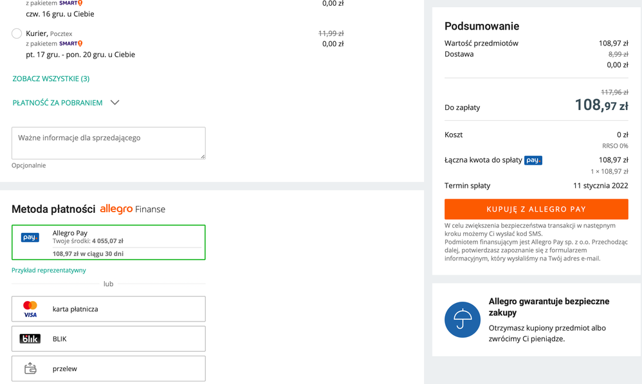This screenshot has height=384, width=642.
Task: Click the seller information text field
Action: point(108,143)
